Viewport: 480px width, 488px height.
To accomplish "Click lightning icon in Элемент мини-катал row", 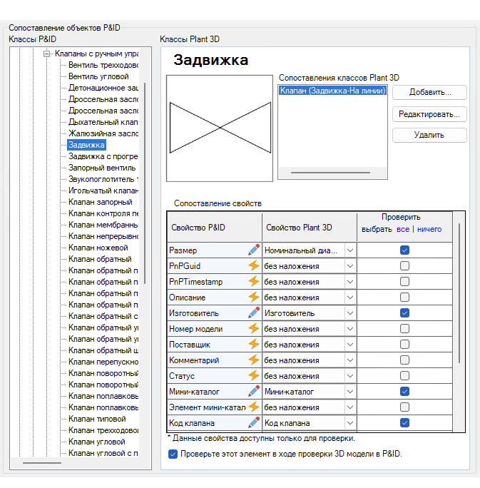I will pos(254,407).
